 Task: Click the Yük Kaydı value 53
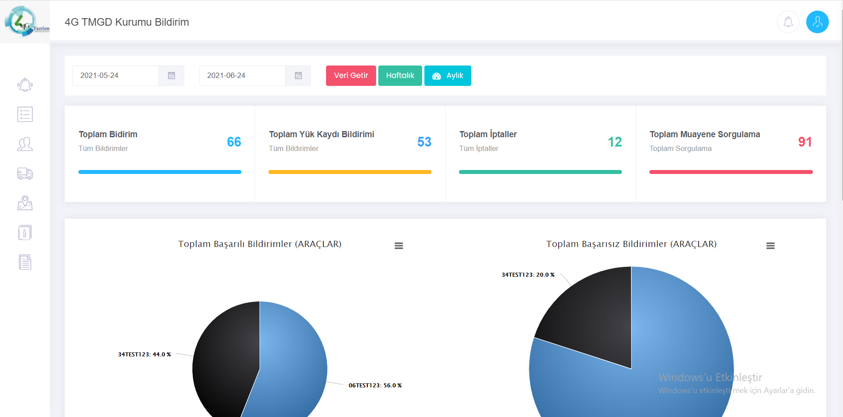click(424, 142)
